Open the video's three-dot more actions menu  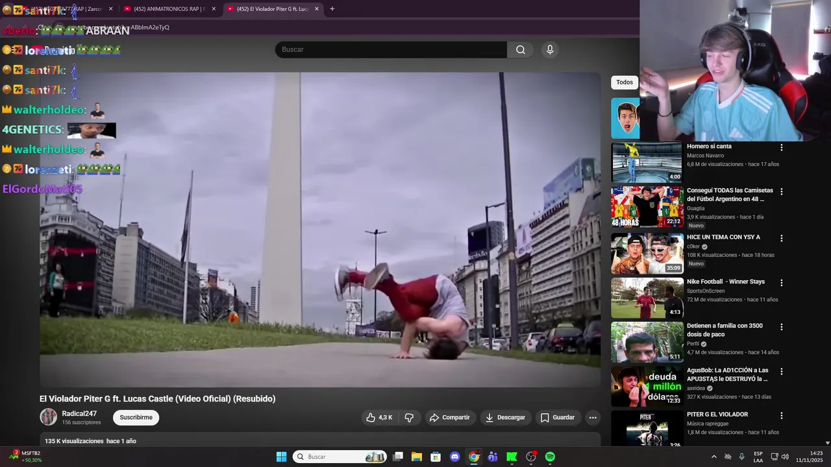(593, 418)
